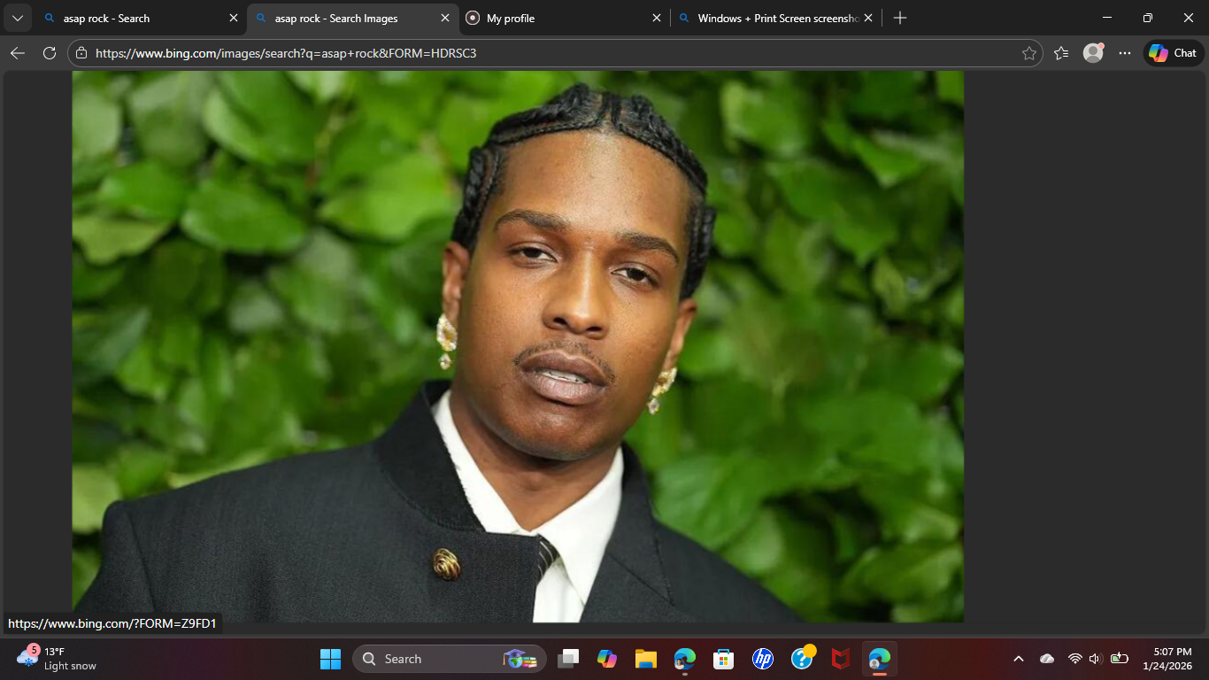This screenshot has width=1209, height=680.
Task: Click the site security padlock in the address bar
Action: 81,52
